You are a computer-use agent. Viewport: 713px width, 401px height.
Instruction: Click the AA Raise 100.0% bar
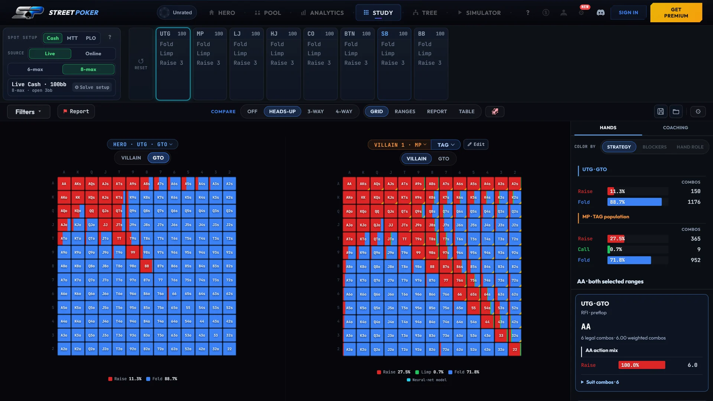coord(642,365)
